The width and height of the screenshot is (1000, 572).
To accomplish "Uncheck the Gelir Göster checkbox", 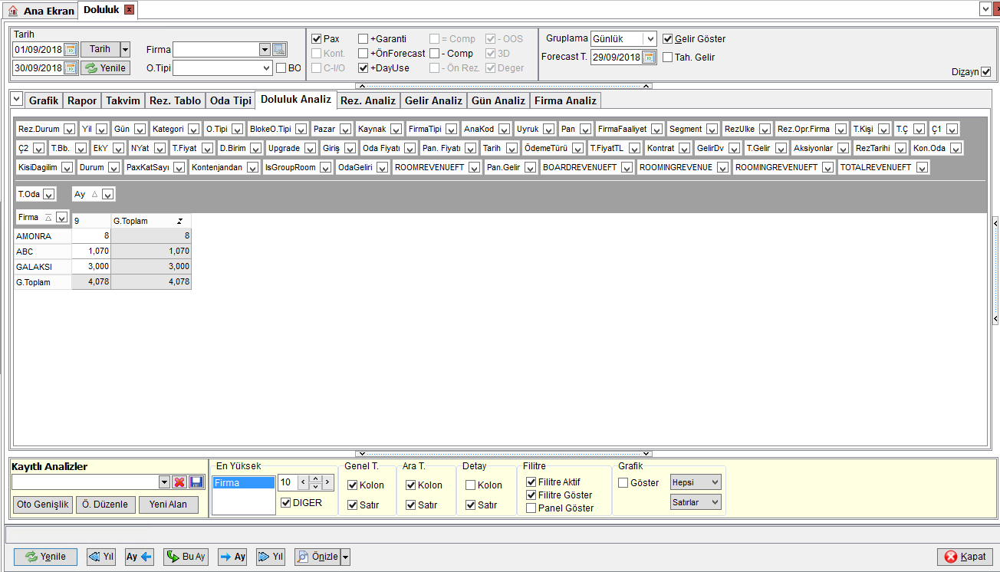I will 668,39.
